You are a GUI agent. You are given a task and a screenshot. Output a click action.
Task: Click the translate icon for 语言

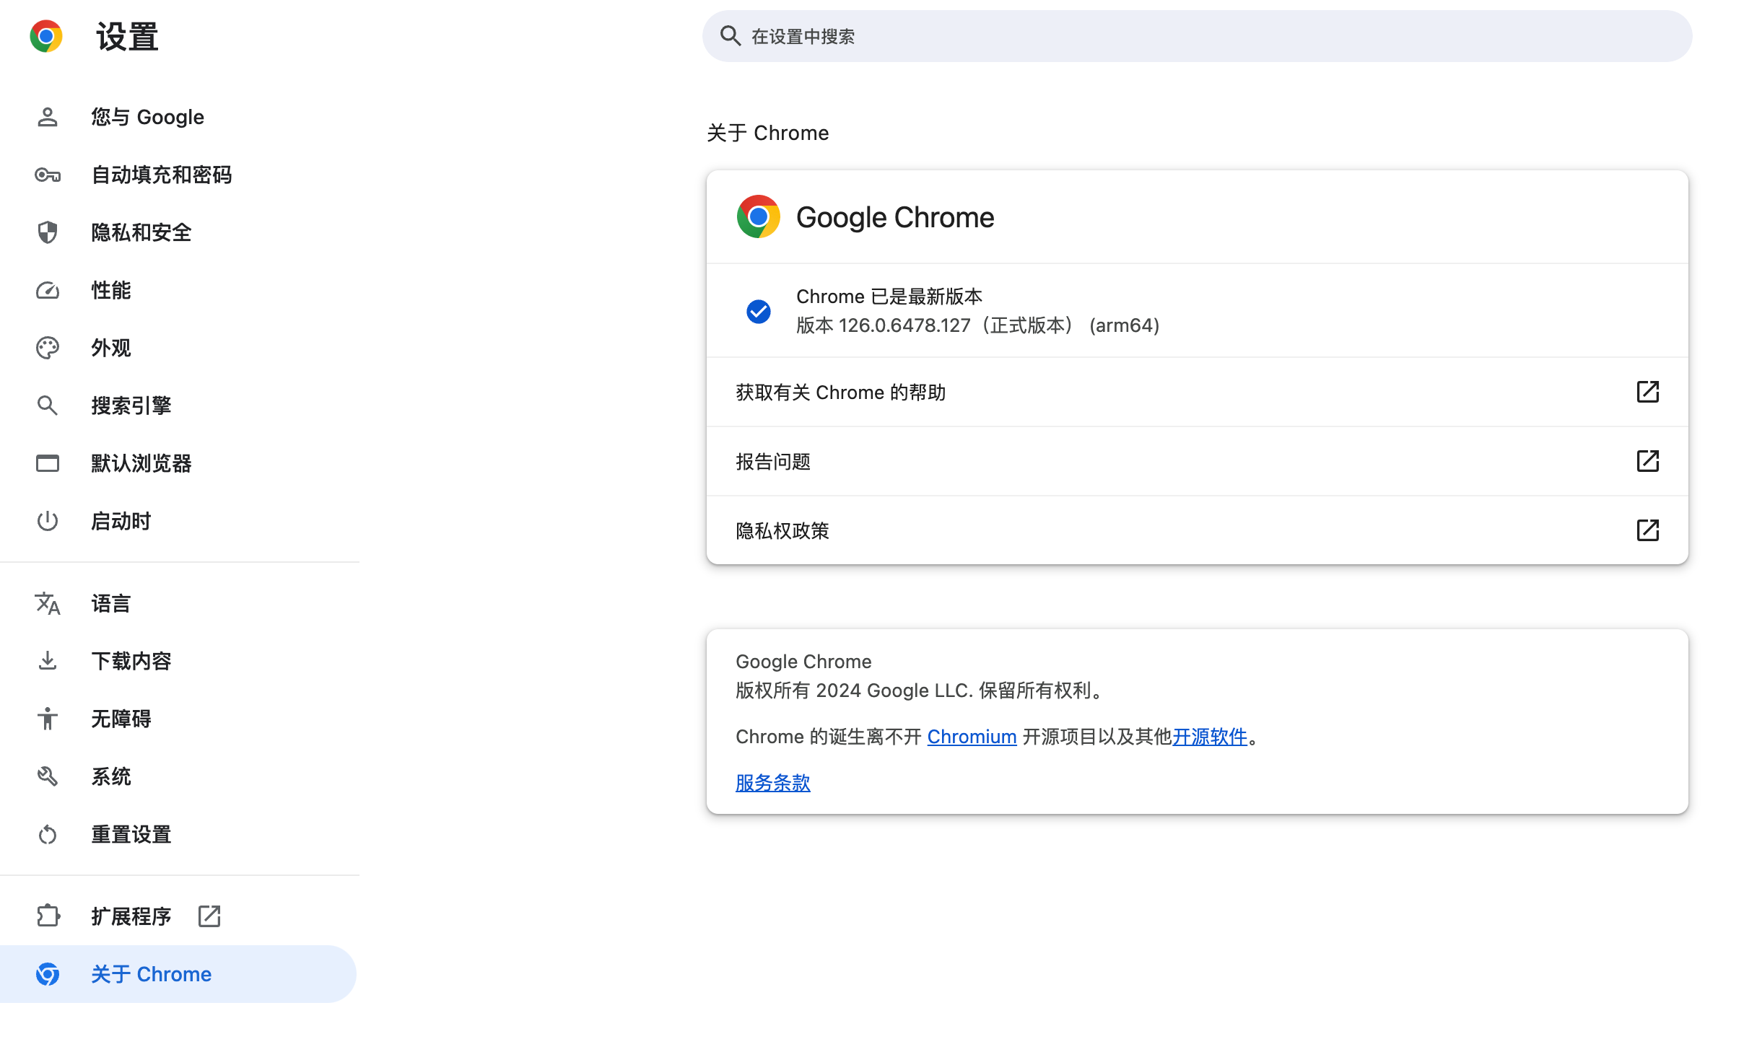48,603
